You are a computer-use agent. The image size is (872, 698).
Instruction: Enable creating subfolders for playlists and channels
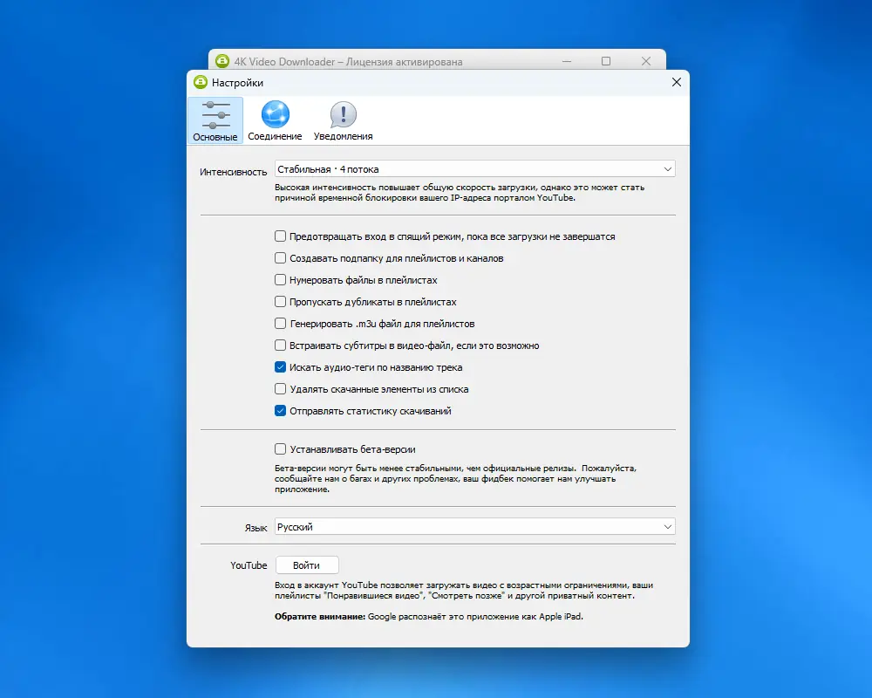[281, 259]
